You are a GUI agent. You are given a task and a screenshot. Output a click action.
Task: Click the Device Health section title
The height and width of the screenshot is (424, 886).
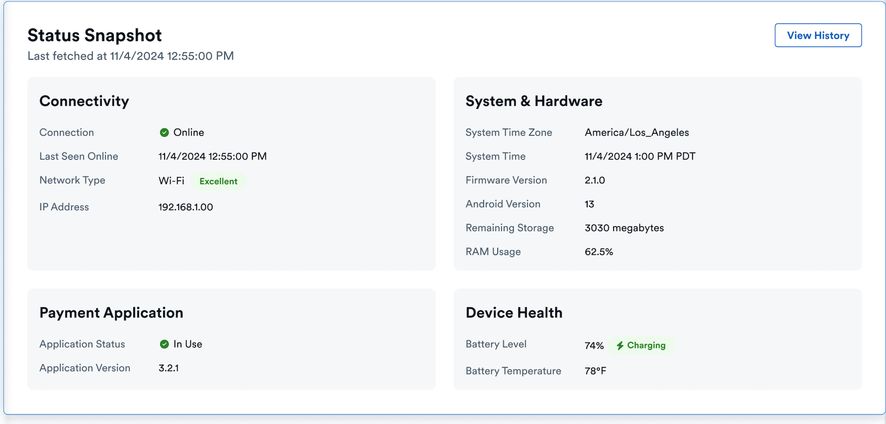(x=514, y=313)
